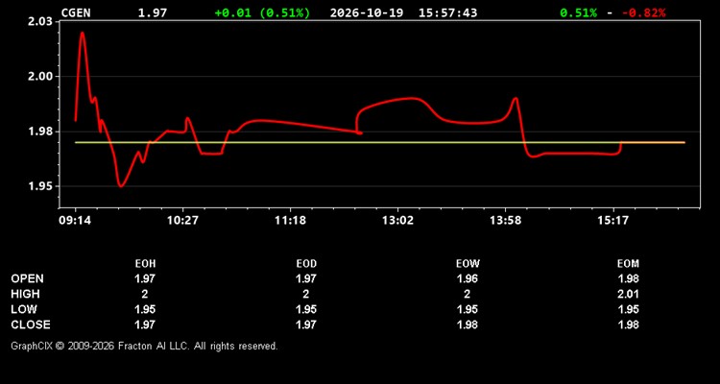The height and width of the screenshot is (384, 720).
Task: Click the 2026-10-19 date in the header
Action: [x=367, y=12]
